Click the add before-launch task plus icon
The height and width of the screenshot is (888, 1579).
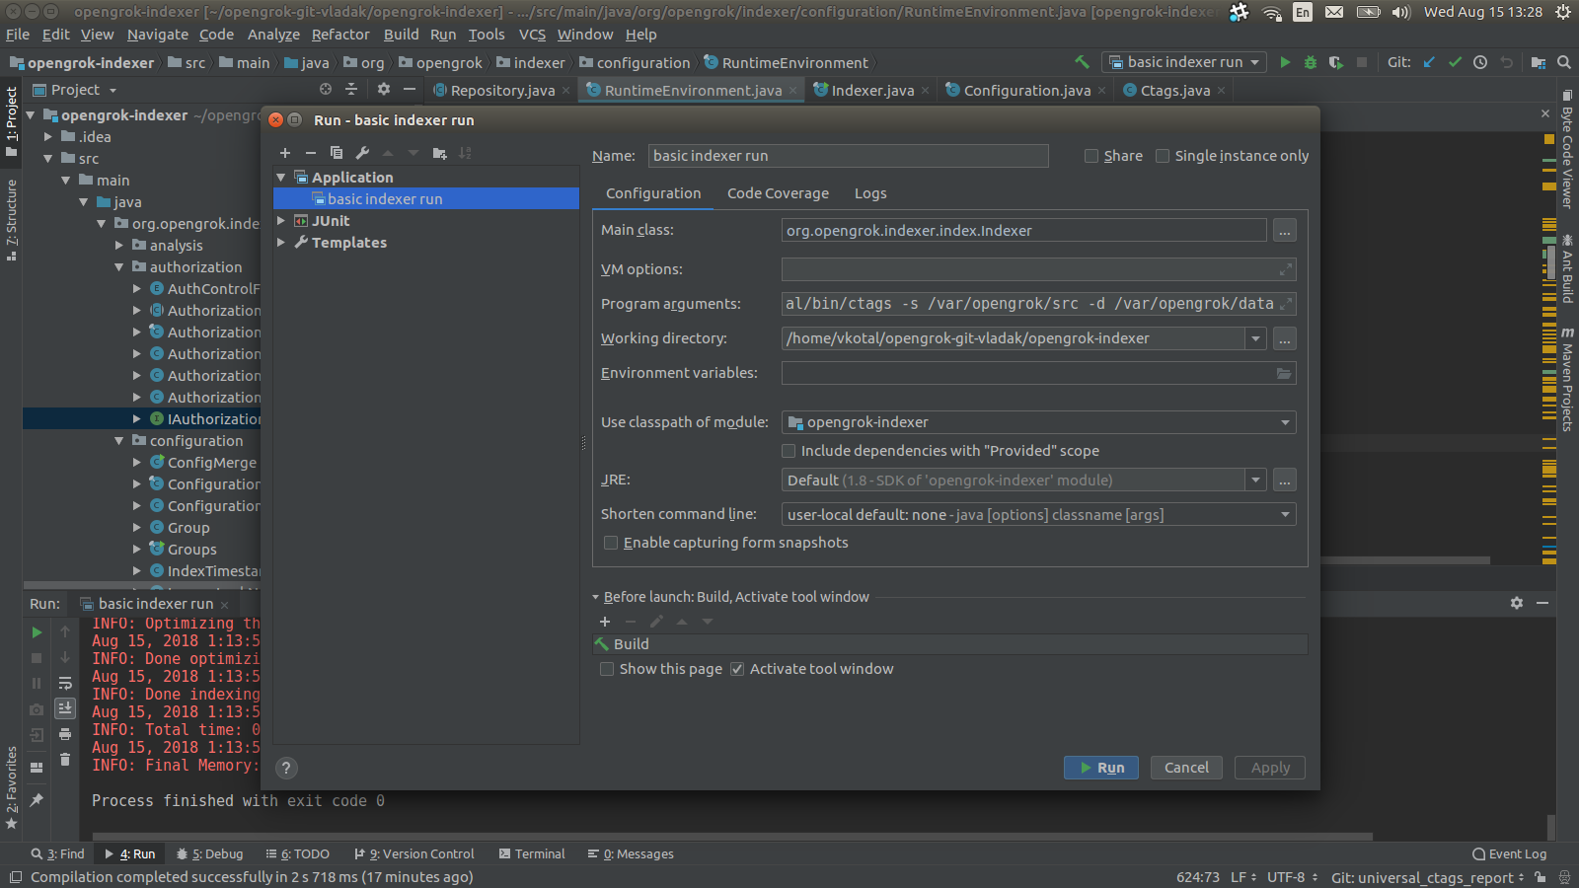(x=605, y=622)
